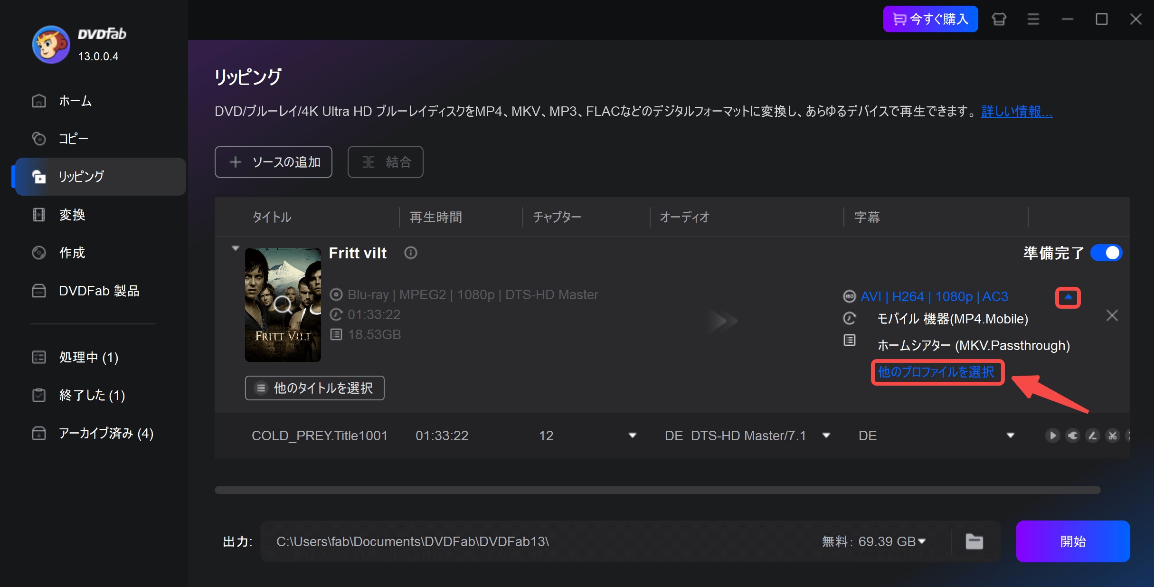Click the 字幕 column header
The image size is (1154, 587).
coord(867,217)
